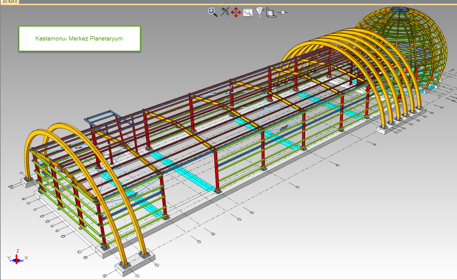Click the zoom extents magnifier icon
The height and width of the screenshot is (280, 457).
pos(212,12)
